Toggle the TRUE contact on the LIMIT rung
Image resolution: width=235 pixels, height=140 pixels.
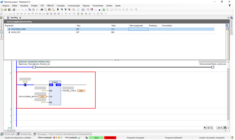(x=25, y=85)
